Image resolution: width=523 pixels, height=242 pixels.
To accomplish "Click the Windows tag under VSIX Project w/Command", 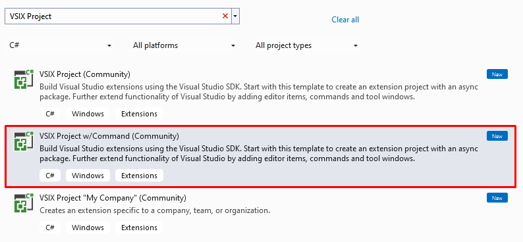I will [x=88, y=176].
